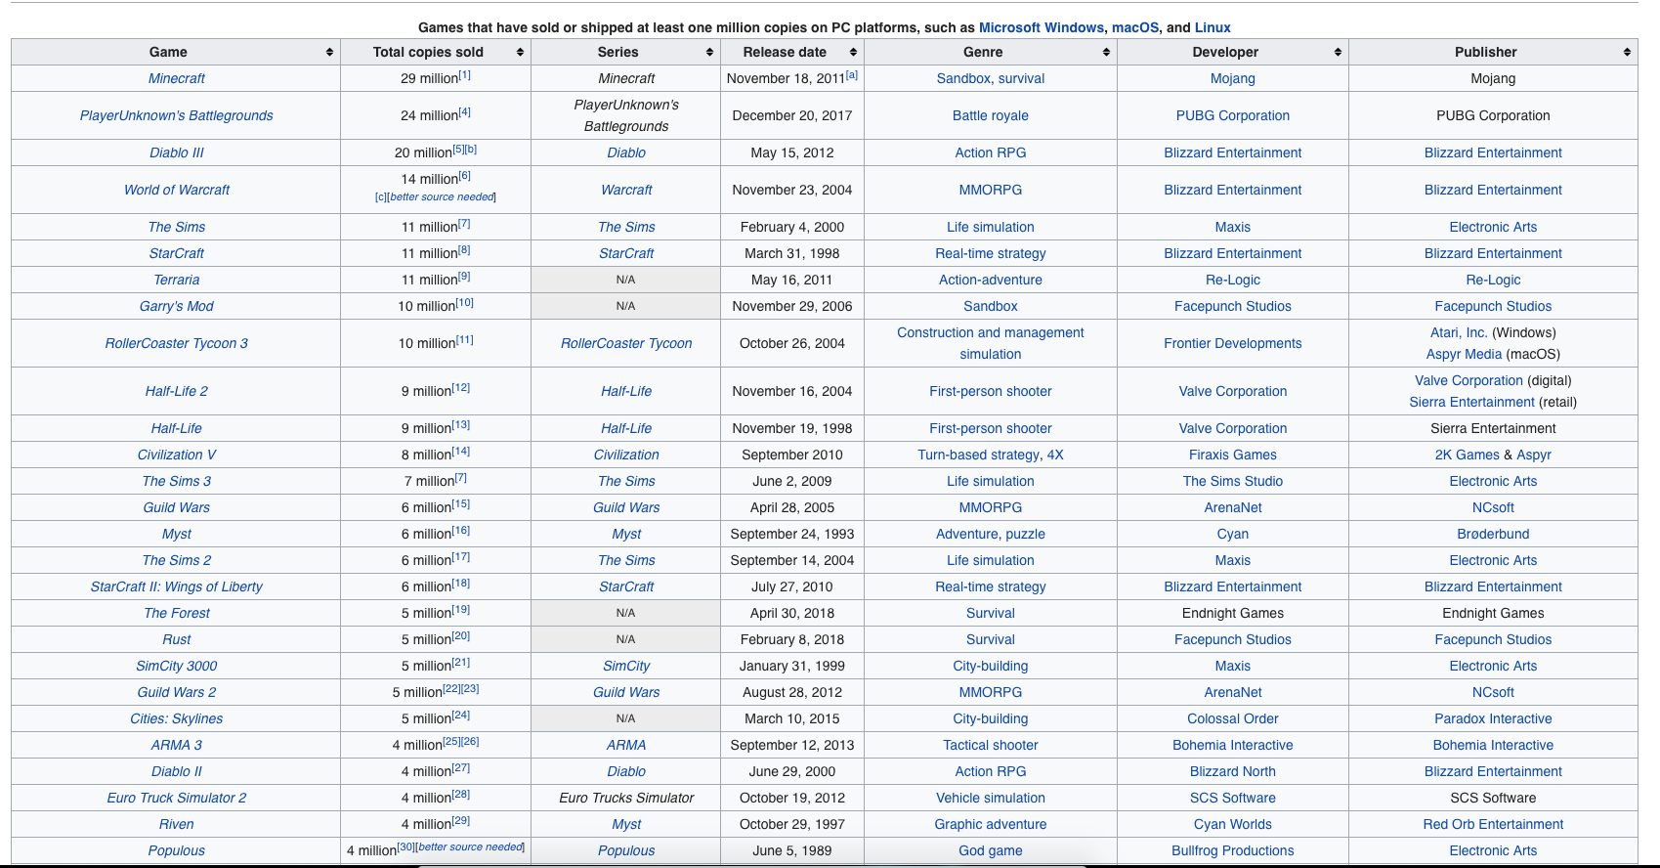This screenshot has height=868, width=1660.
Task: Open the SCS Software developer link
Action: point(1233,798)
